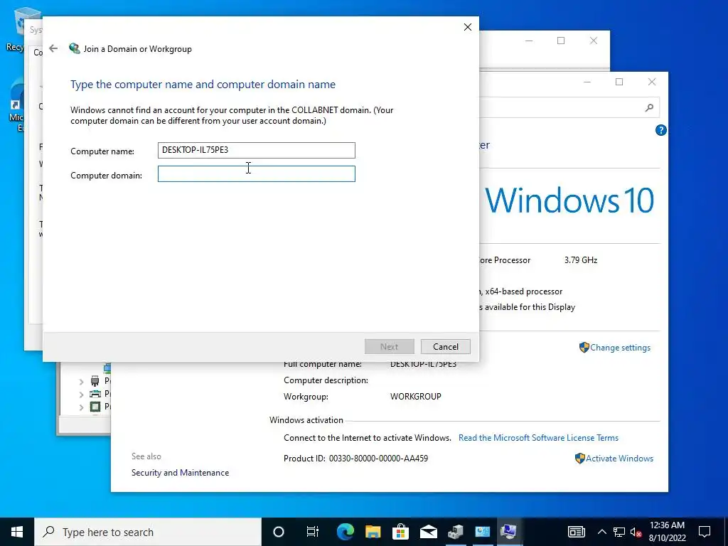Viewport: 728px width, 546px height.
Task: Open the Start menu
Action: point(17,532)
